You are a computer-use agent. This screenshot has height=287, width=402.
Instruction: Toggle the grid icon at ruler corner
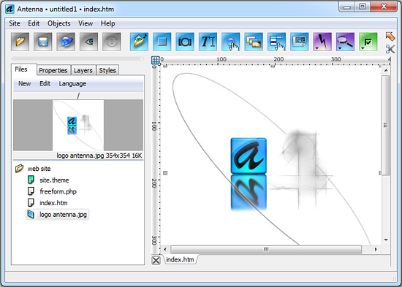pos(156,60)
